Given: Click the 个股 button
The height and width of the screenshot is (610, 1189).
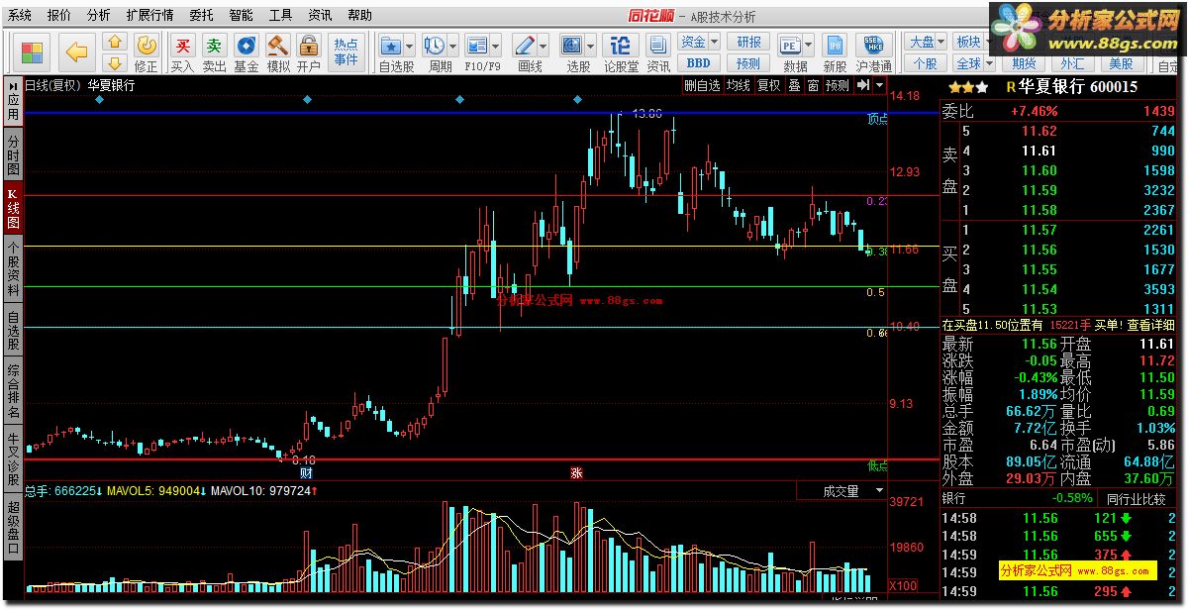Looking at the screenshot, I should [926, 63].
